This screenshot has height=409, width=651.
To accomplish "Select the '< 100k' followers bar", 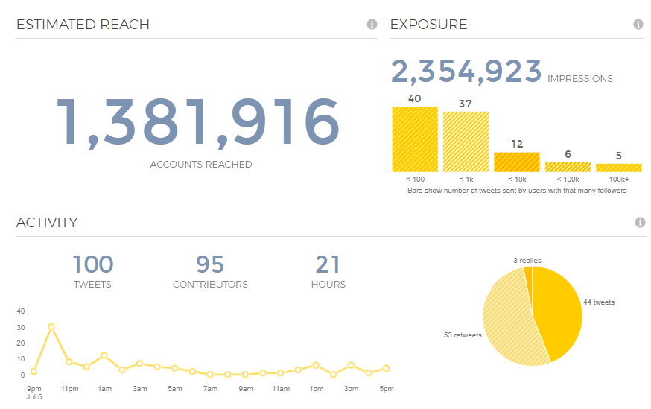I will (568, 167).
